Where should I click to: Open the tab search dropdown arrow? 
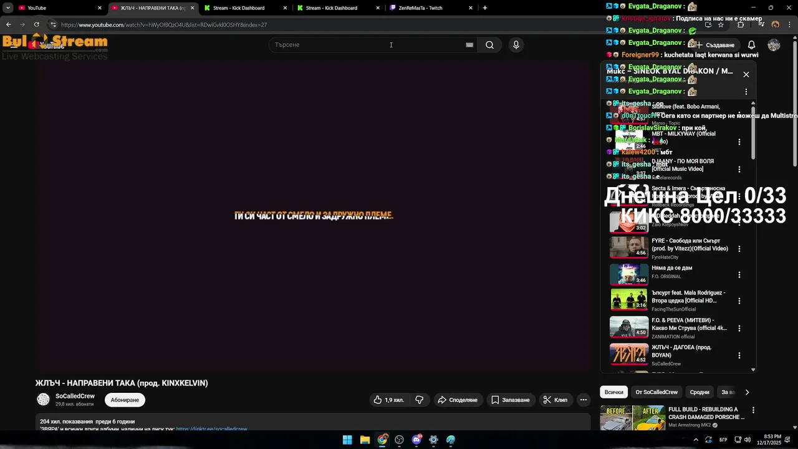(x=8, y=8)
